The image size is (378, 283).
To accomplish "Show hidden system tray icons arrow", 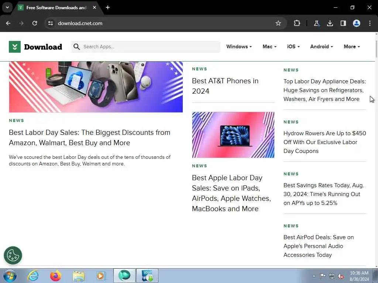I will click(x=314, y=276).
